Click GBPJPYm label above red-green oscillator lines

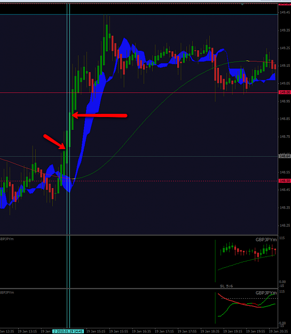[266, 293]
